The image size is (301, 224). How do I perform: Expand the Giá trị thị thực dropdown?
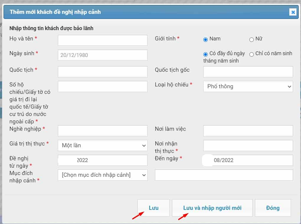[102, 146]
